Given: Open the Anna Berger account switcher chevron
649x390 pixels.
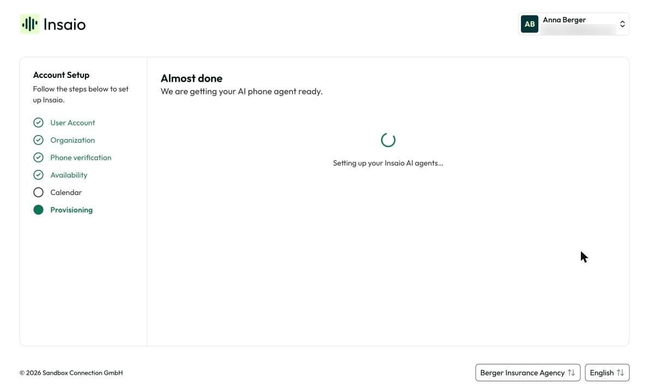Looking at the screenshot, I should 622,24.
